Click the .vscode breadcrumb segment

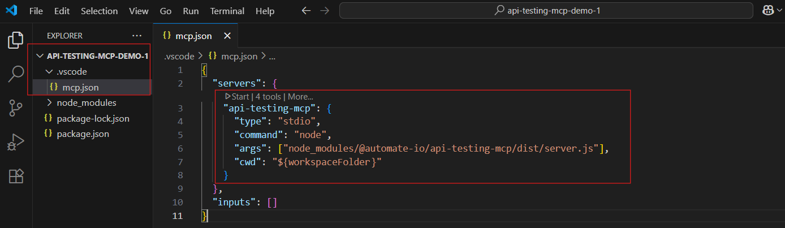point(179,57)
